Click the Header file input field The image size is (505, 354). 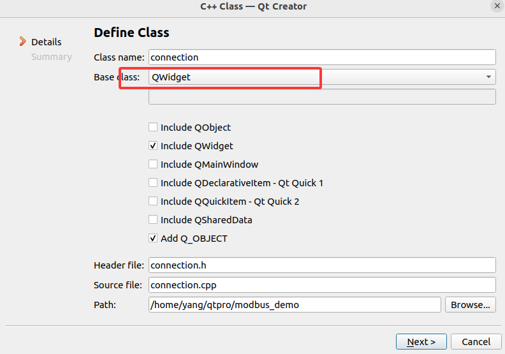pyautogui.click(x=322, y=265)
